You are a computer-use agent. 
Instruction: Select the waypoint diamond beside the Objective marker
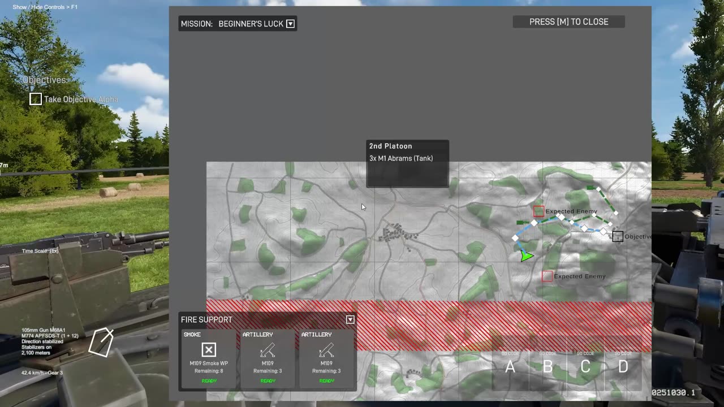click(x=604, y=231)
